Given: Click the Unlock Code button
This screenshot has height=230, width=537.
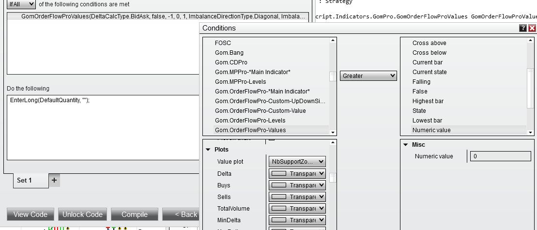Looking at the screenshot, I should pyautogui.click(x=82, y=214).
